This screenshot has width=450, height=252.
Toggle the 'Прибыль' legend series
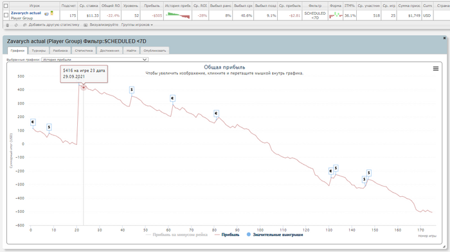click(x=227, y=235)
